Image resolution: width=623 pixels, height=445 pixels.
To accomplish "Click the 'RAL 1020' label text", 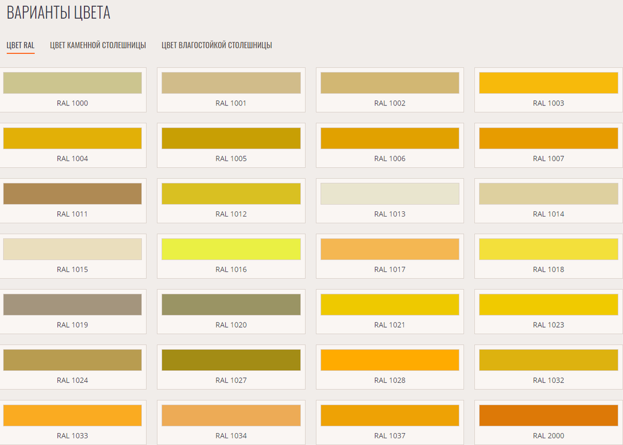I will (231, 325).
